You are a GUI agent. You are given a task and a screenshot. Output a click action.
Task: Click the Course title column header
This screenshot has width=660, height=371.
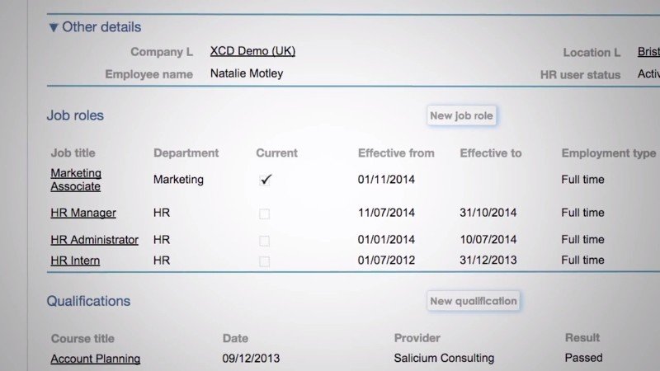point(82,339)
